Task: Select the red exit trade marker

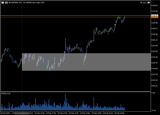Action: (115, 25)
